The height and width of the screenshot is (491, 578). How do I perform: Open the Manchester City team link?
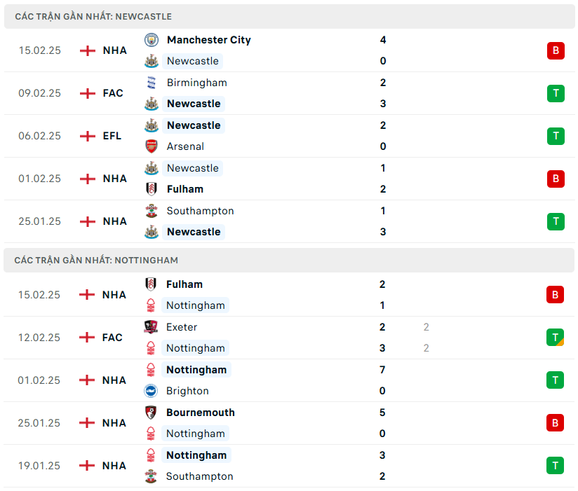pyautogui.click(x=208, y=40)
